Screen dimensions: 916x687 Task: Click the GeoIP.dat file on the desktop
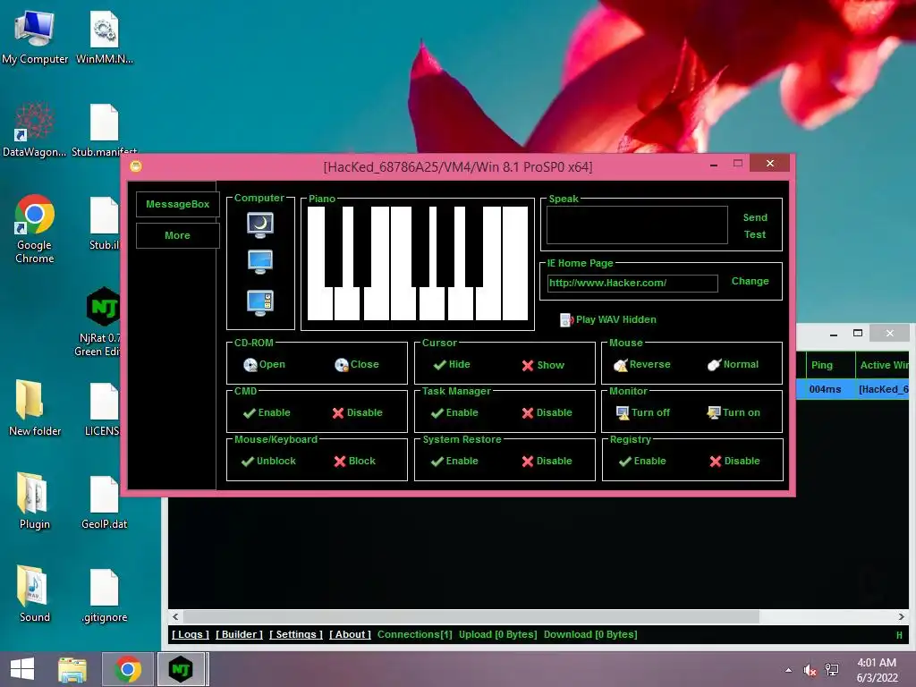click(x=105, y=503)
